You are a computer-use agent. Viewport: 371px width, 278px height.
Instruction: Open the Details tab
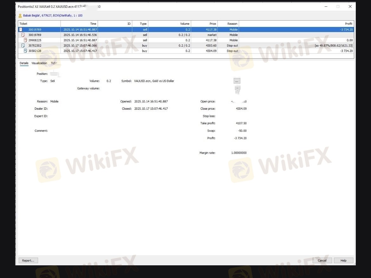click(24, 63)
